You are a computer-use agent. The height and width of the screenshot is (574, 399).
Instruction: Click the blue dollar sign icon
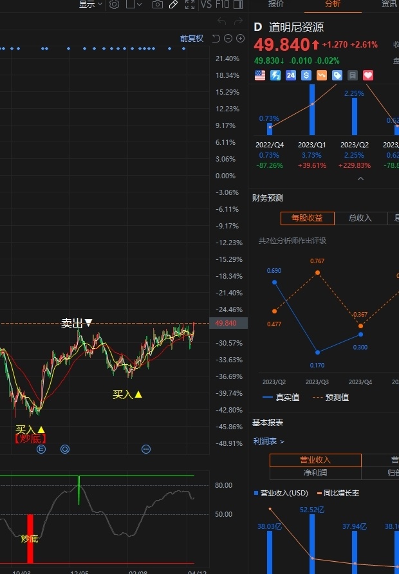point(306,75)
